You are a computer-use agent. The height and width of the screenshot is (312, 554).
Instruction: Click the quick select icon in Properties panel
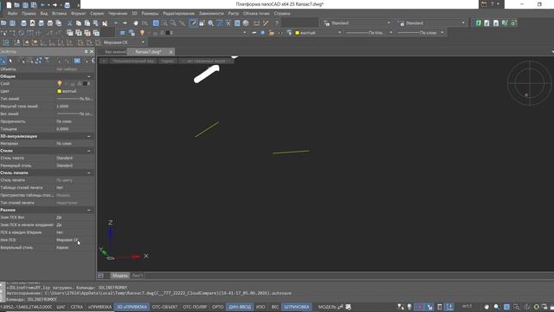pyautogui.click(x=38, y=61)
